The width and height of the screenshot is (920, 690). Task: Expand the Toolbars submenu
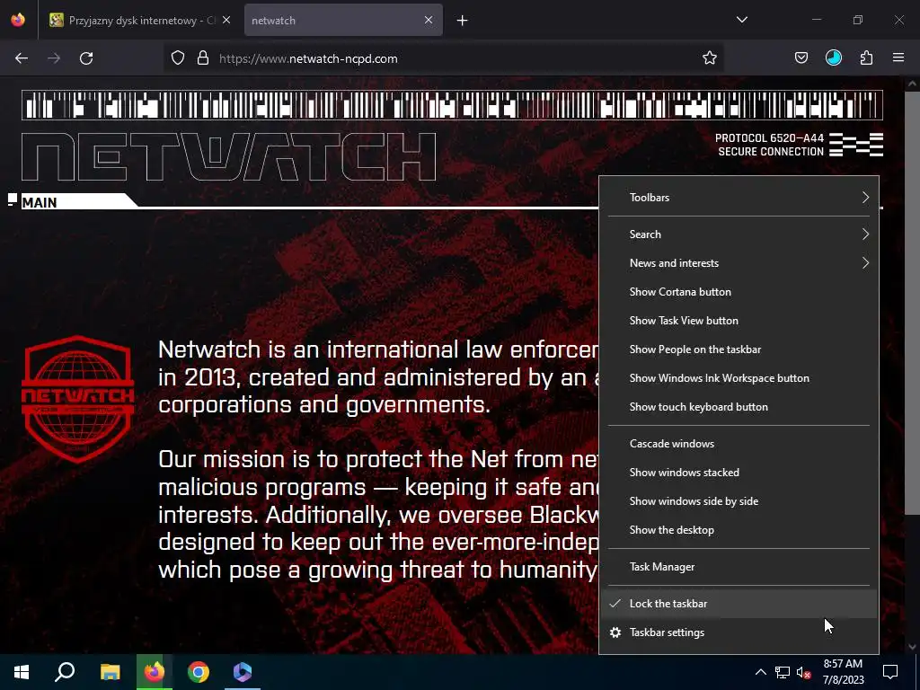[x=739, y=197]
